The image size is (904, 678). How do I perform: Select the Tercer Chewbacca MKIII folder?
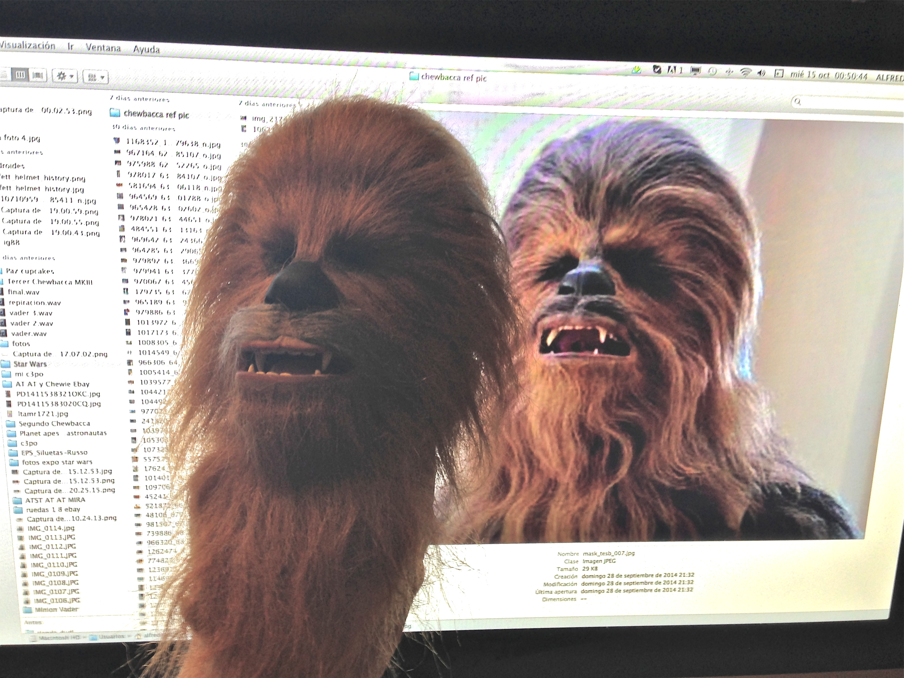click(47, 282)
